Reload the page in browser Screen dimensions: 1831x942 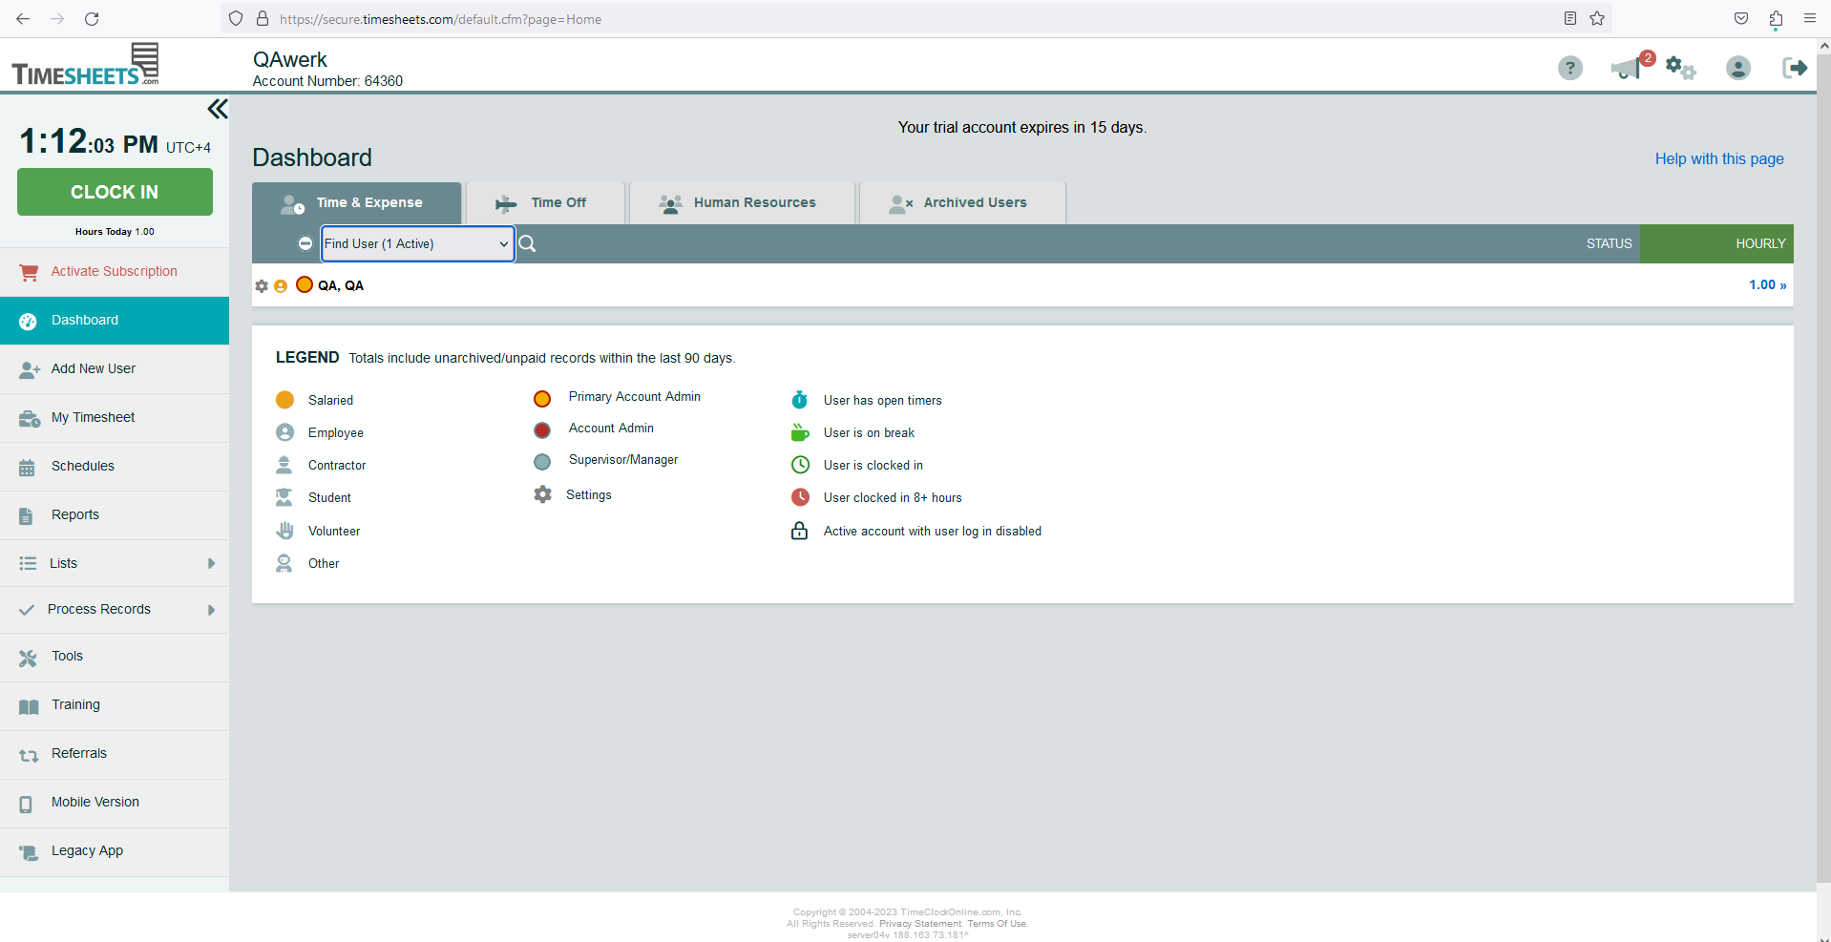(x=92, y=18)
